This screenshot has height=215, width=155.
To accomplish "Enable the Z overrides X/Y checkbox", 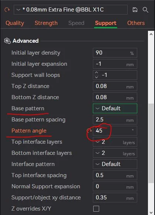I will (96, 209).
